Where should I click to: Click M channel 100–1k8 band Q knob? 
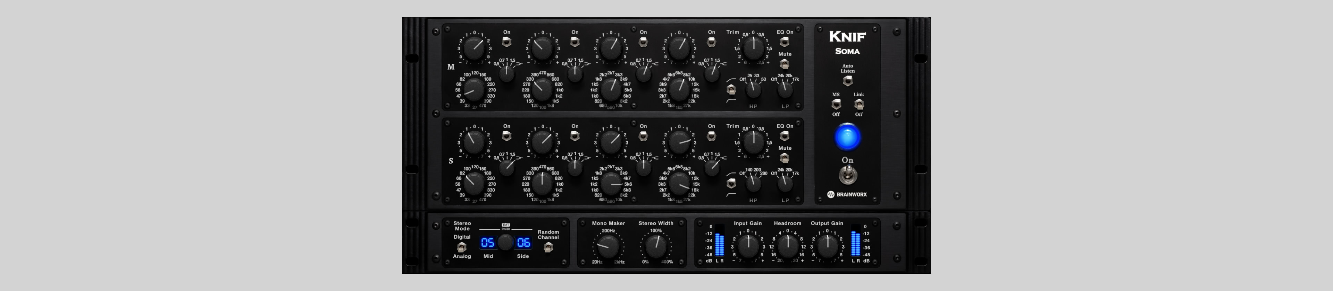575,74
